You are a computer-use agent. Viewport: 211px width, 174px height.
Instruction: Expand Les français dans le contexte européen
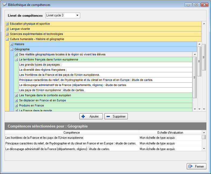[x=16, y=95]
